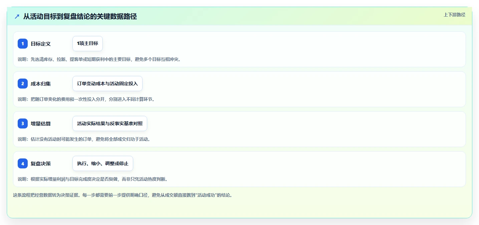Click the 复盘决策 step label
The height and width of the screenshot is (225, 479).
tap(41, 163)
